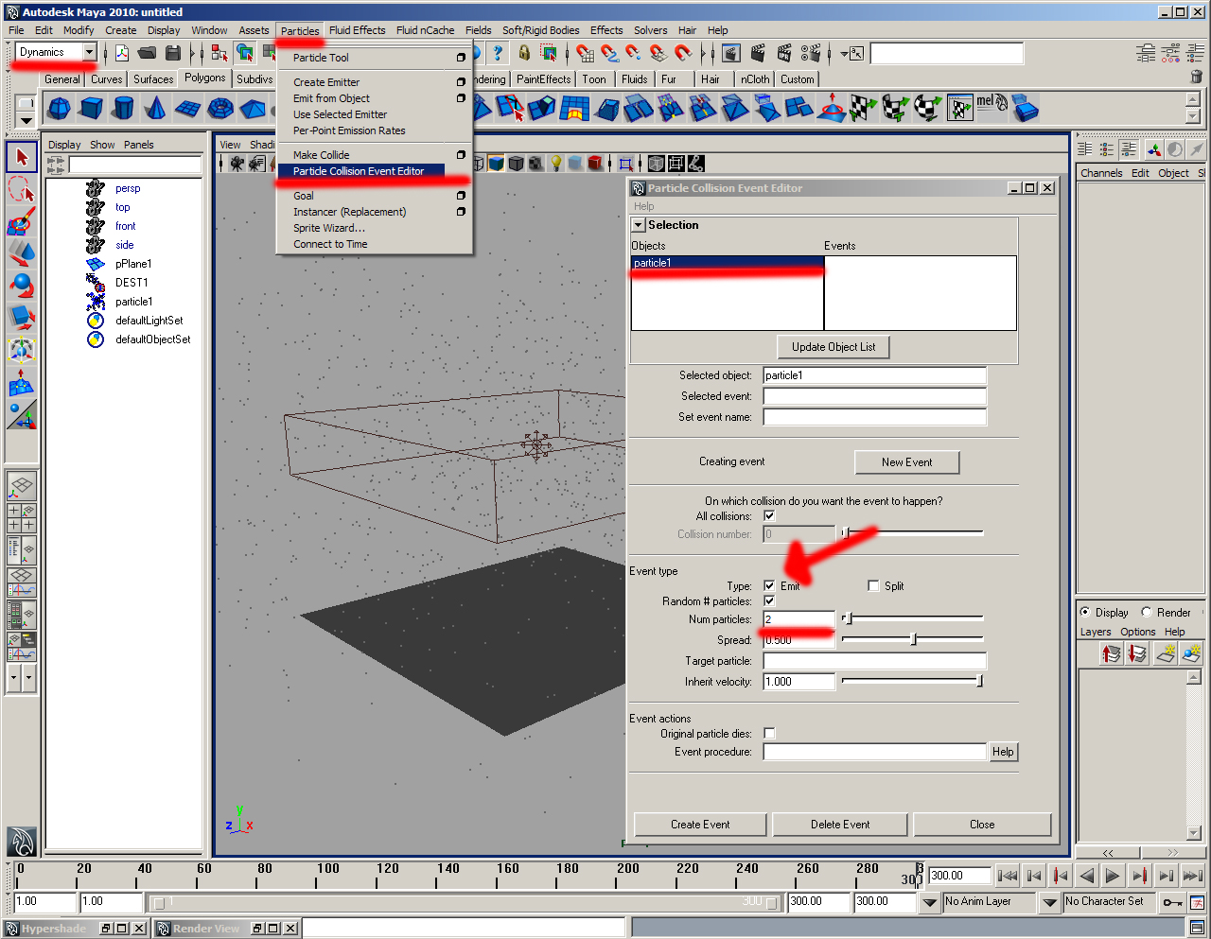Open the Particles menu
The image size is (1211, 939).
[300, 30]
